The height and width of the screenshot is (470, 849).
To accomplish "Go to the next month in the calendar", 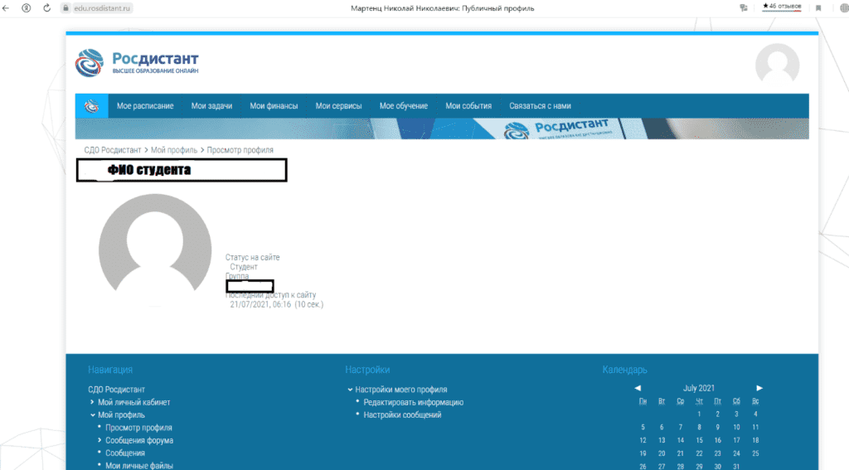I will tap(759, 388).
